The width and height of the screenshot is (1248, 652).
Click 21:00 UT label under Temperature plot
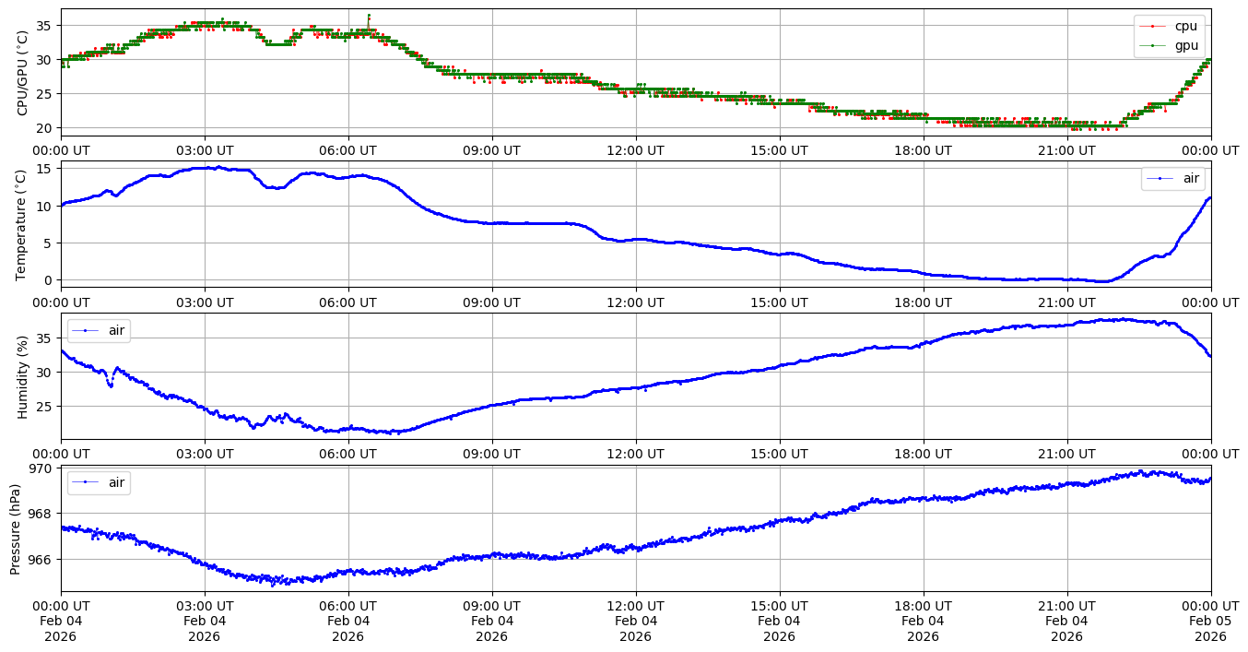tap(1066, 302)
